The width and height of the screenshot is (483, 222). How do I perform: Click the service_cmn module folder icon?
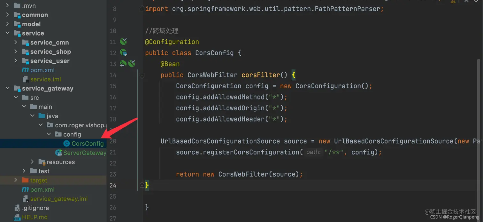pyautogui.click(x=25, y=42)
